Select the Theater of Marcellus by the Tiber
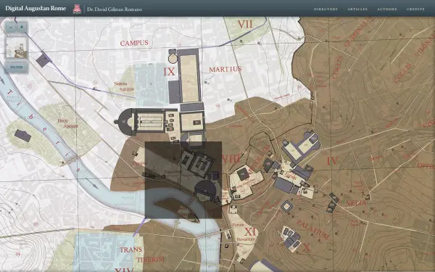The width and height of the screenshot is (435, 272). tap(205, 189)
